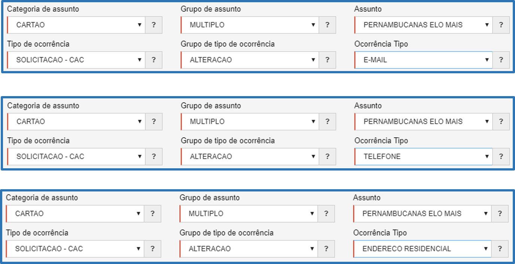The width and height of the screenshot is (515, 264).
Task: Open the Ocorrência Tipo dropdown showing E-MAIL
Action: [x=423, y=60]
